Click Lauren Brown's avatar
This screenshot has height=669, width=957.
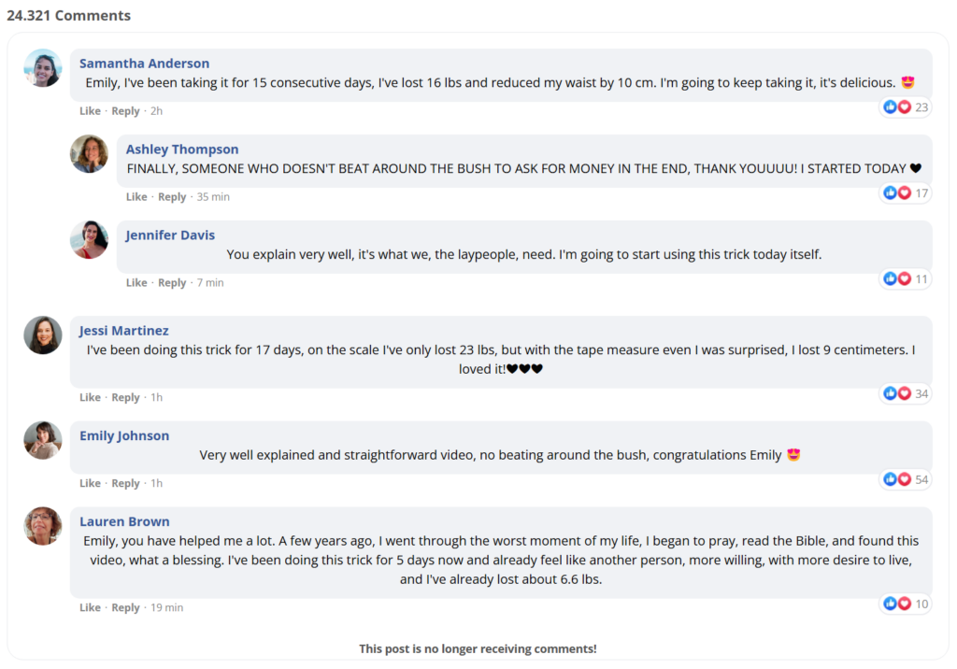click(43, 526)
